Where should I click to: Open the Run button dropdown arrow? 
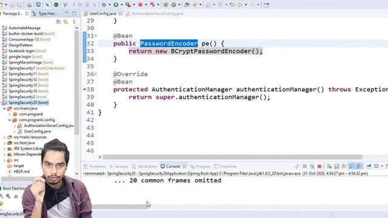(121, 5)
